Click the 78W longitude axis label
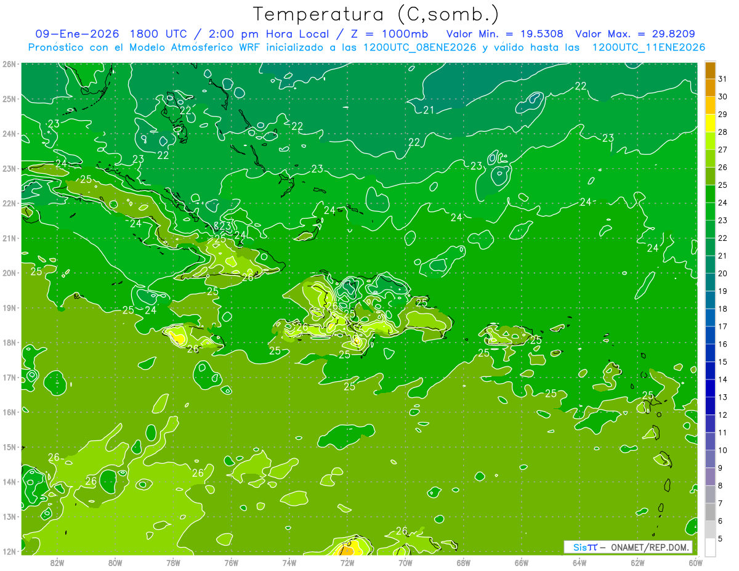739x571 pixels. (173, 562)
